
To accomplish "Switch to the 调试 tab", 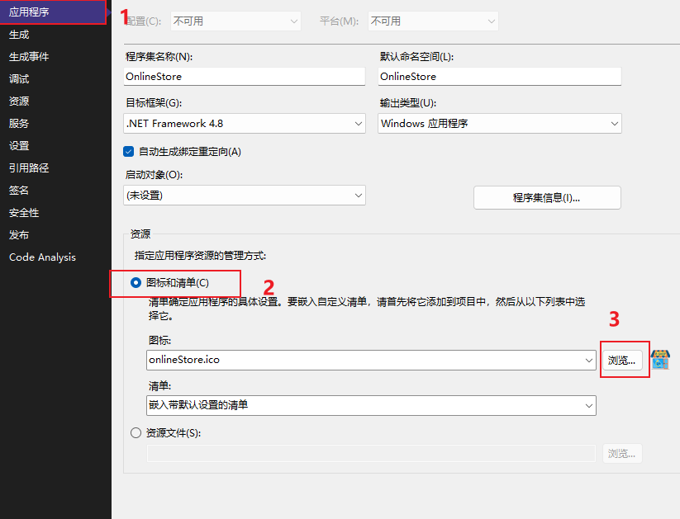I will pyautogui.click(x=19, y=79).
